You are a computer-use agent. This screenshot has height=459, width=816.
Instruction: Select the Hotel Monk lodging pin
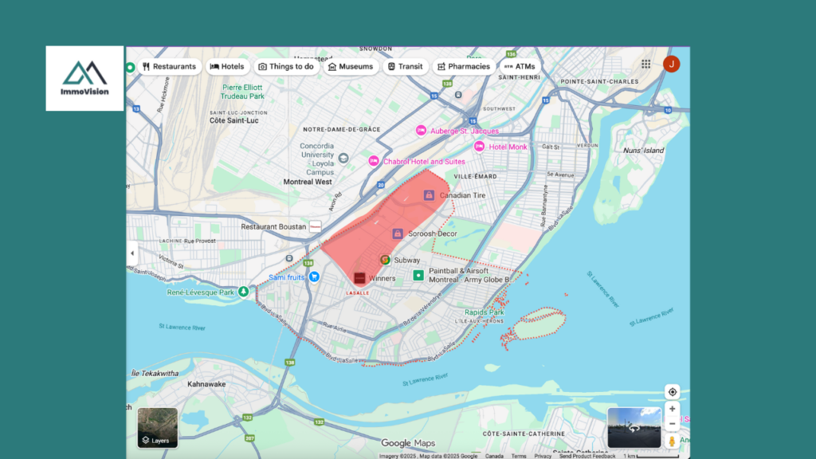coord(479,147)
